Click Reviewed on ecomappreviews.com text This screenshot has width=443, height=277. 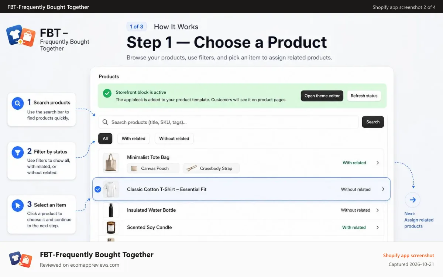[x=79, y=265]
